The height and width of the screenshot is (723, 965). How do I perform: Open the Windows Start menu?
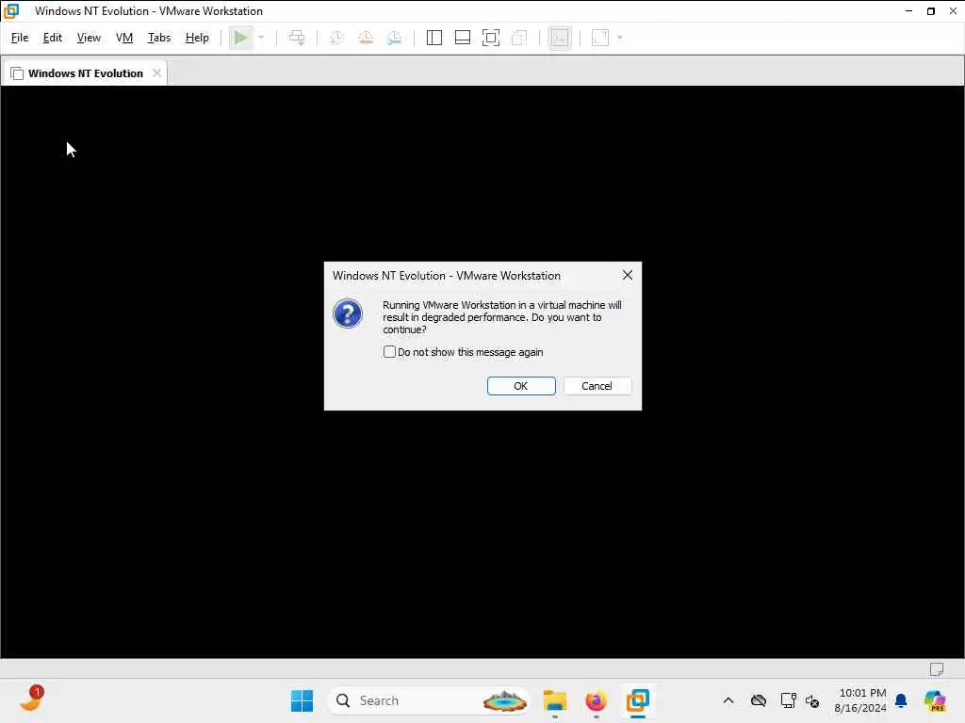point(302,700)
